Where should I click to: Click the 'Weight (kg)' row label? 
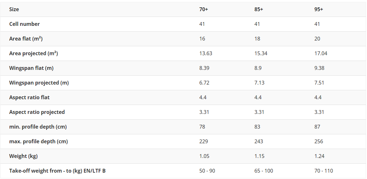pyautogui.click(x=22, y=156)
